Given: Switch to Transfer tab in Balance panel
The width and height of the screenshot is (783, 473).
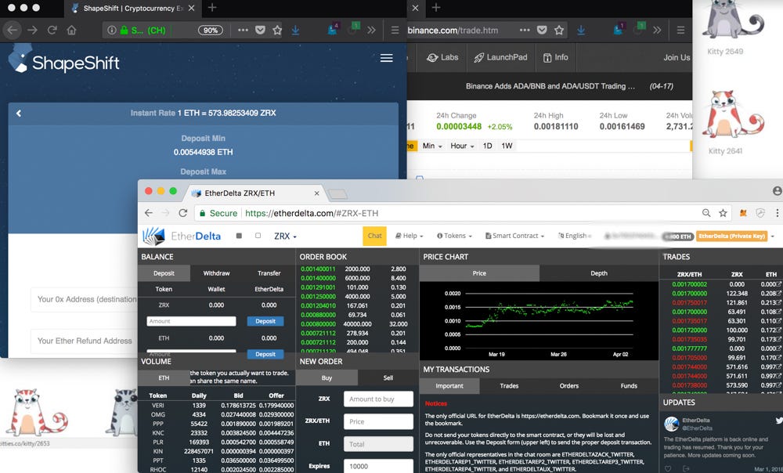Looking at the screenshot, I should (269, 273).
